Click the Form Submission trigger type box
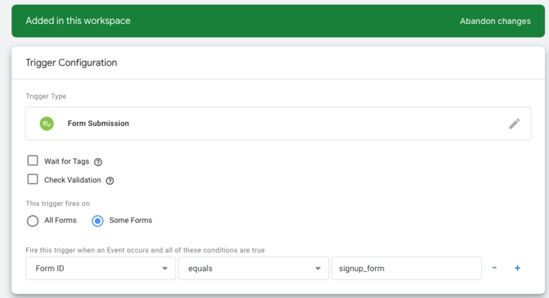This screenshot has height=298, width=549. pyautogui.click(x=279, y=124)
